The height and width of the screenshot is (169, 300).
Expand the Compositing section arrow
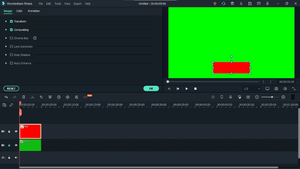tap(6, 30)
